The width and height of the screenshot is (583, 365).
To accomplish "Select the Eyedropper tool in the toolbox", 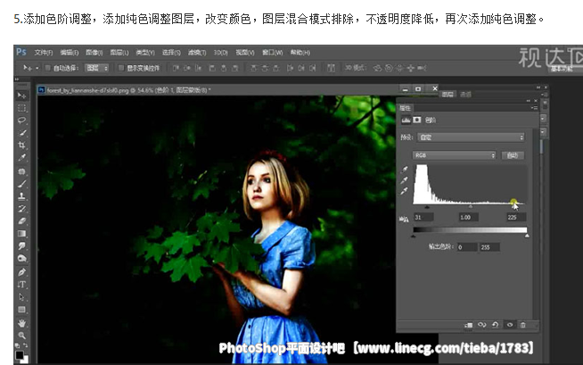I will tap(22, 158).
